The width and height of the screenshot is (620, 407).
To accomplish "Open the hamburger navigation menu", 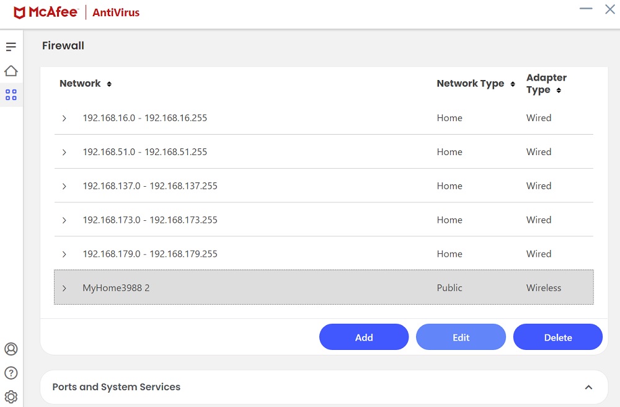I will point(11,46).
